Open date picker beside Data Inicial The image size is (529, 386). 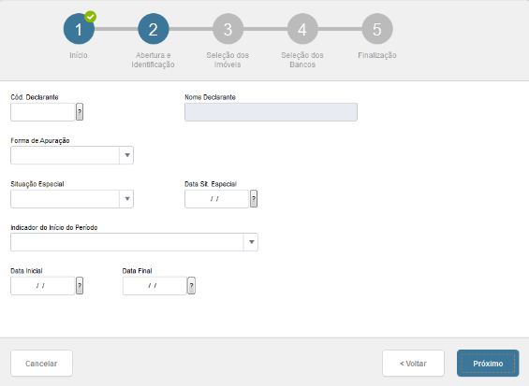(80, 286)
